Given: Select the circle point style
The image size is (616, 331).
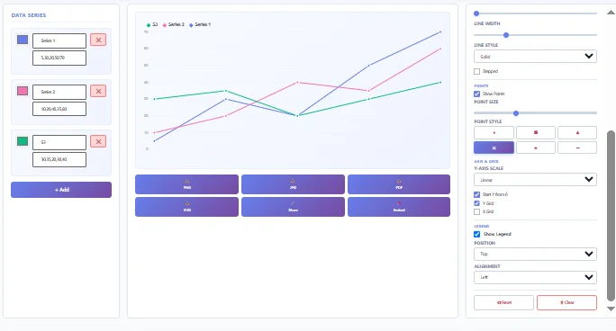Looking at the screenshot, I should pos(494,132).
